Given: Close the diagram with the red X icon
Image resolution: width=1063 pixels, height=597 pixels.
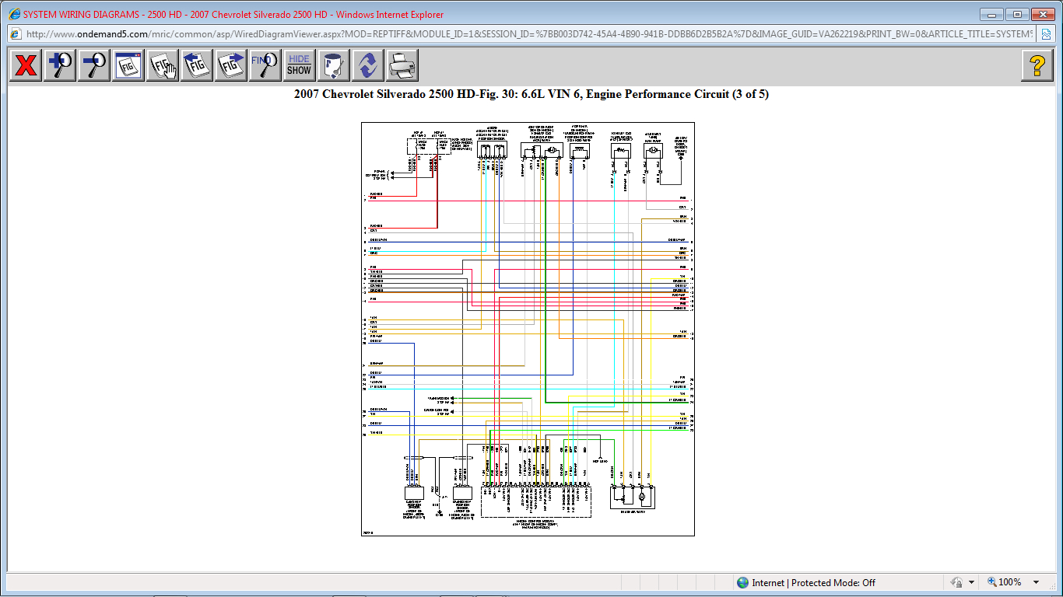Looking at the screenshot, I should click(x=26, y=65).
